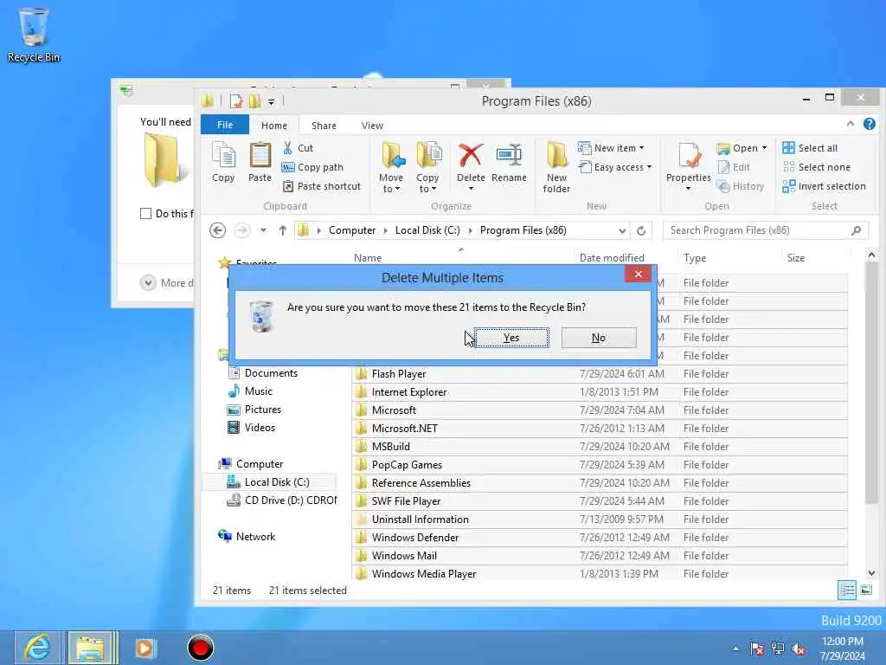Screen dimensions: 886x665
Task: Choose Copy path in the ribbon
Action: pyautogui.click(x=312, y=167)
